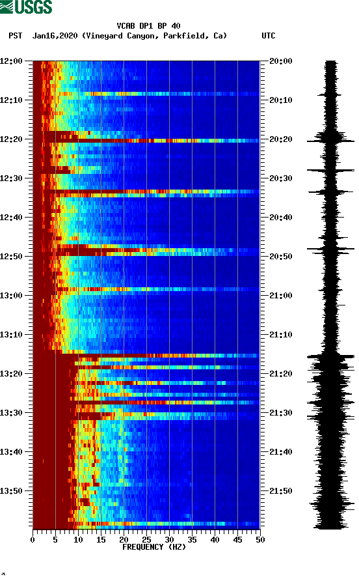359x581 pixels.
Task: Click the large seismogram burst opposite 21:15 UTC
Action: point(330,356)
